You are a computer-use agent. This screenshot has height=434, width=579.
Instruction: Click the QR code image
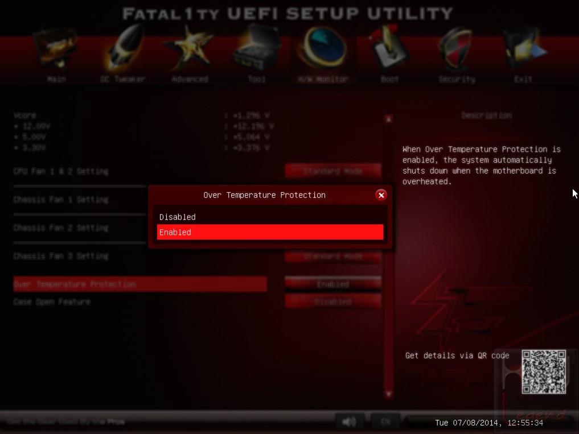pyautogui.click(x=544, y=371)
